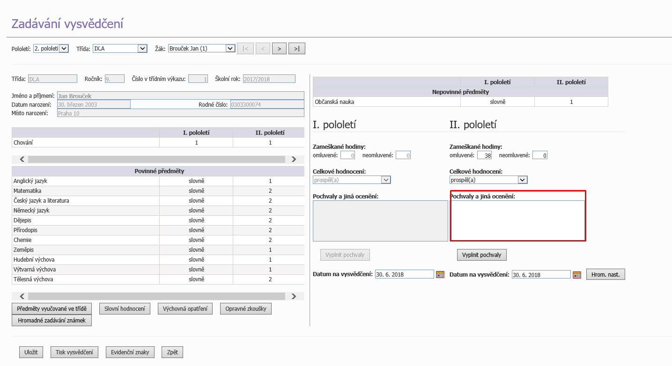Click Tisk vysvědčení button
Viewport: 672px width, 366px height.
(74, 352)
